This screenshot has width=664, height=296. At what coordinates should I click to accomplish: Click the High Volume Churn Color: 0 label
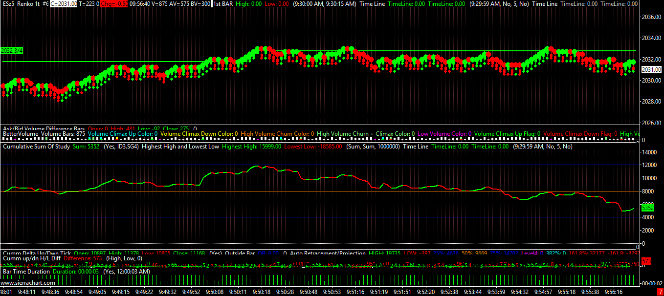point(277,133)
